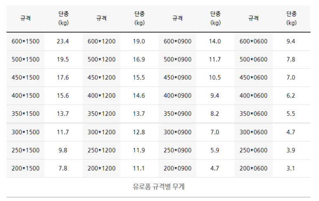Viewport: 319px width, 201px height.
Task: Choose the 300*0900 size cell
Action: (177, 132)
